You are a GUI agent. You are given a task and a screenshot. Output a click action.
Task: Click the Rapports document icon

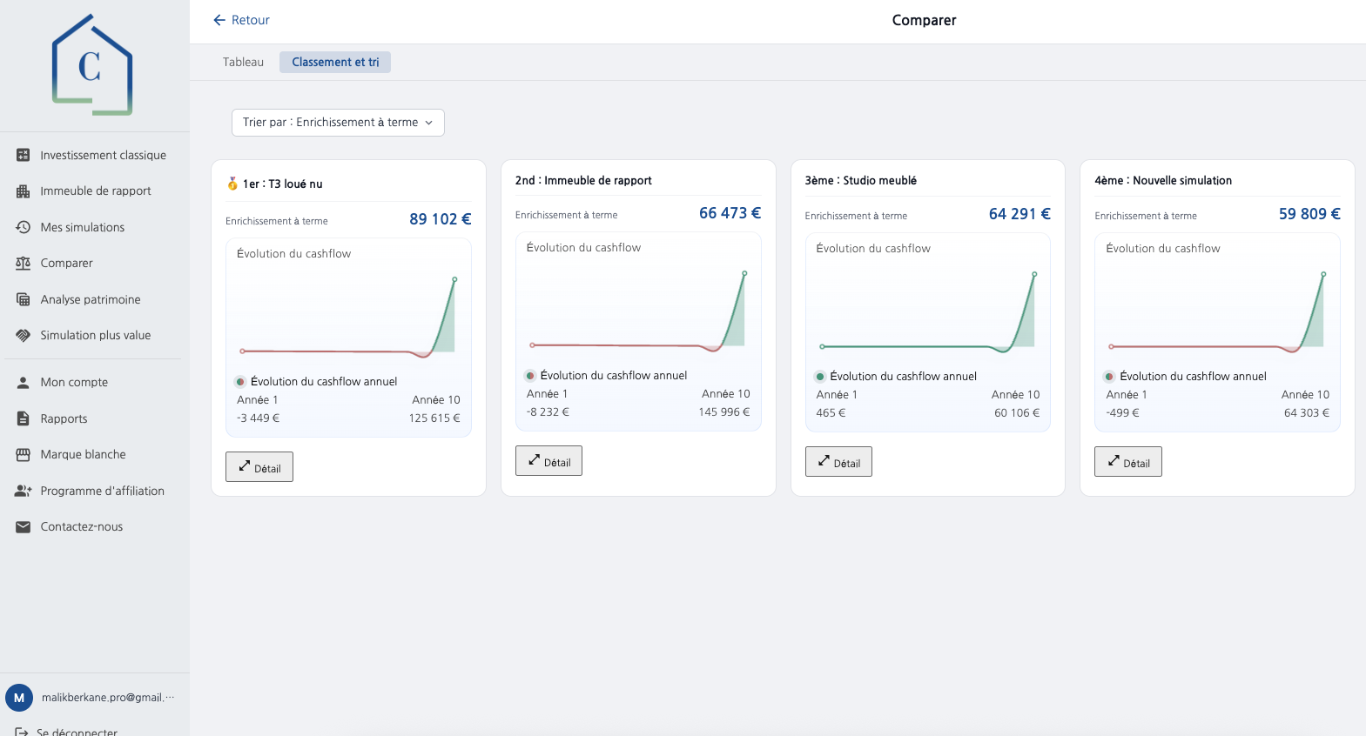click(x=24, y=418)
